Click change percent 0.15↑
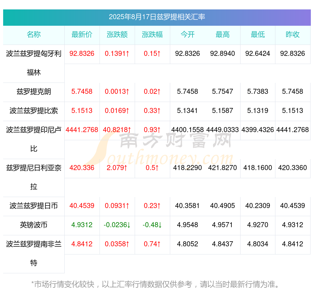 pos(152,54)
